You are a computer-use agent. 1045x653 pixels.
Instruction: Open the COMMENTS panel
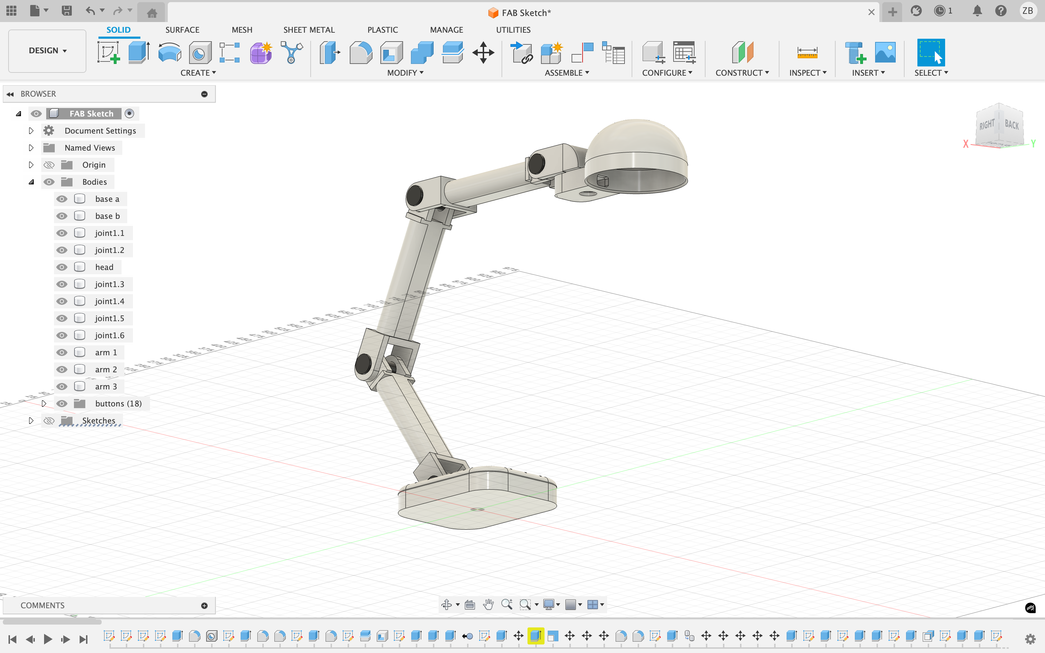(x=42, y=605)
